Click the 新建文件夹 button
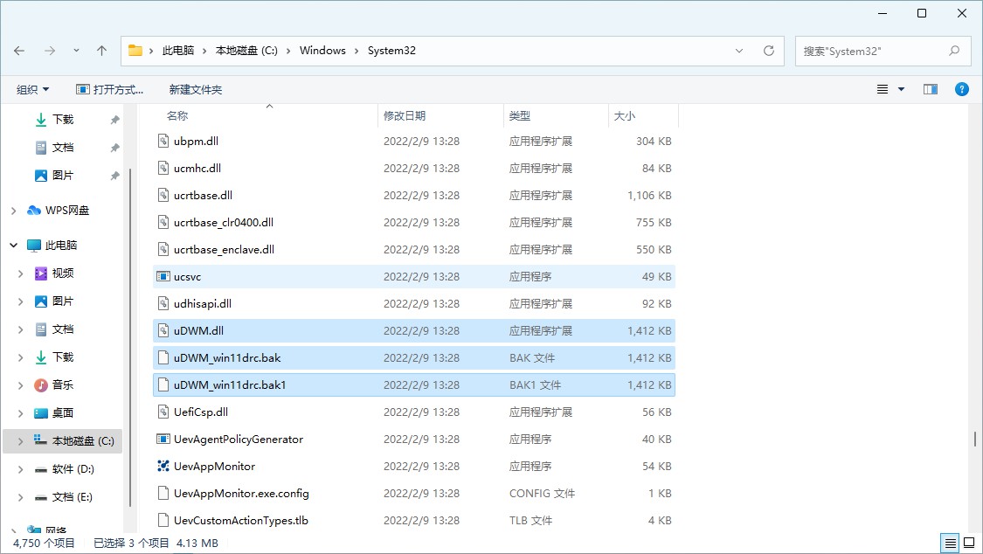This screenshot has height=554, width=983. (x=196, y=89)
